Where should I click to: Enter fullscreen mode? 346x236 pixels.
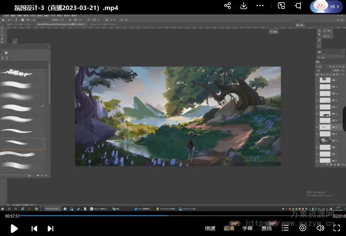pyautogui.click(x=336, y=228)
